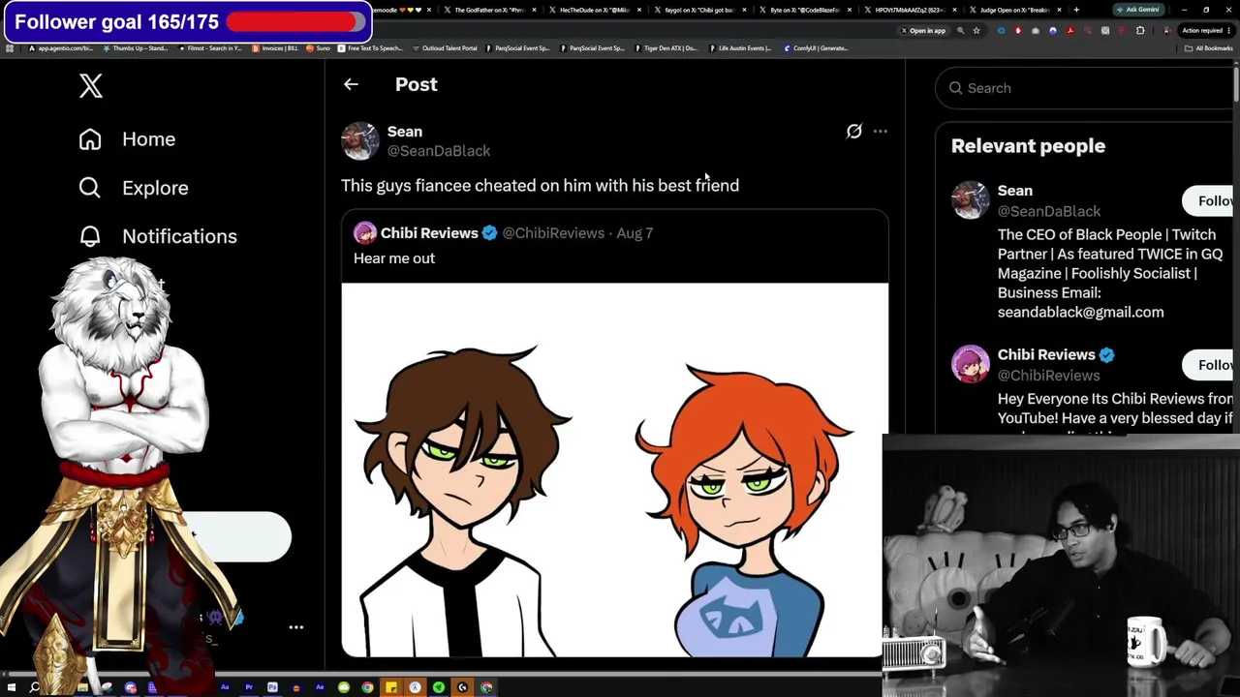This screenshot has height=697, width=1240.
Task: Open Logitech G Hub from taskbar
Action: (x=462, y=687)
